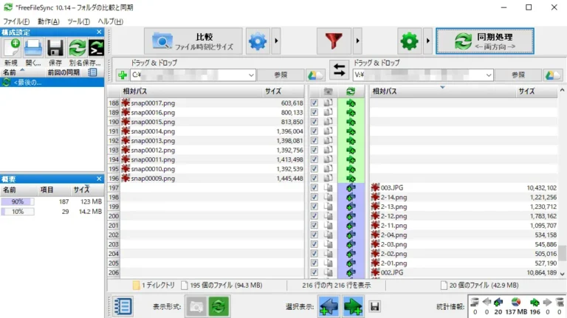This screenshot has width=567, height=318.
Task: Close the 構成設定 panel
Action: 99,32
